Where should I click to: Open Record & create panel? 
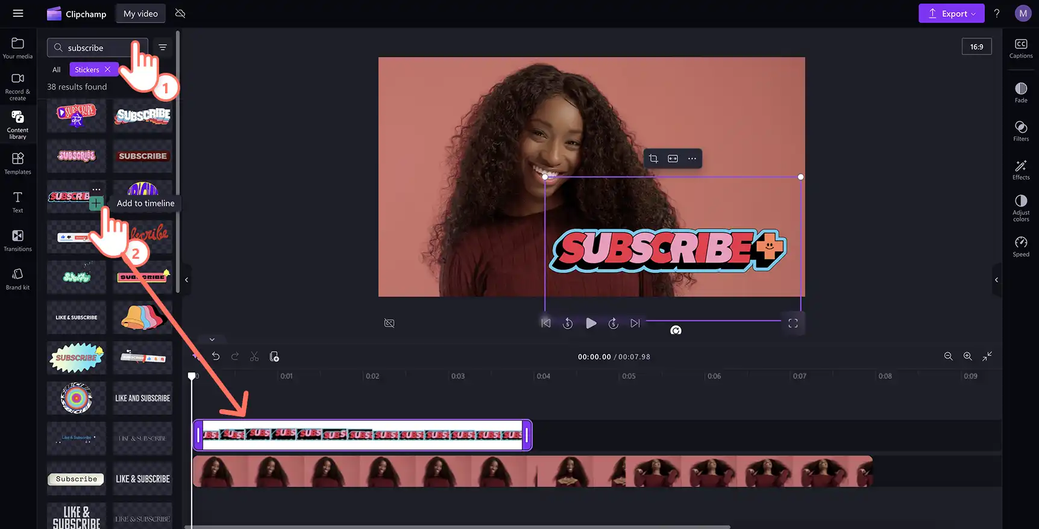18,87
